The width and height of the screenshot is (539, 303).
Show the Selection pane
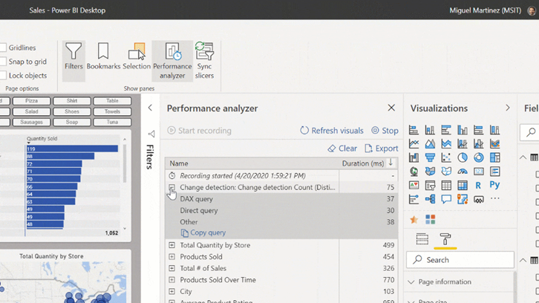137,56
